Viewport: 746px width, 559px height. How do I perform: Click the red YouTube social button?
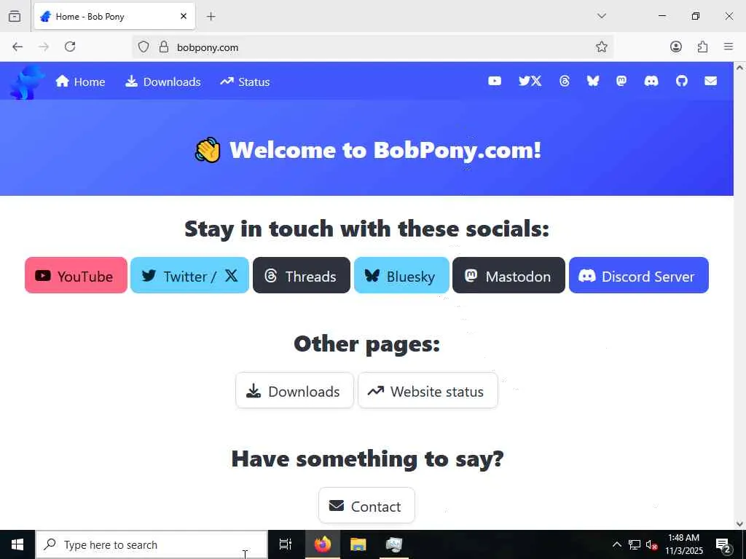pyautogui.click(x=76, y=275)
